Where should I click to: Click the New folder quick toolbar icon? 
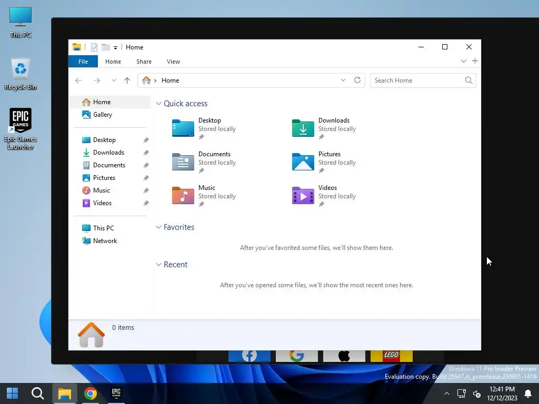[x=105, y=47]
